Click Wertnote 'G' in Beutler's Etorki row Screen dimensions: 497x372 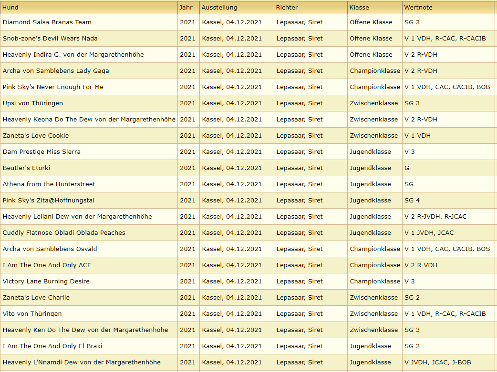(407, 168)
